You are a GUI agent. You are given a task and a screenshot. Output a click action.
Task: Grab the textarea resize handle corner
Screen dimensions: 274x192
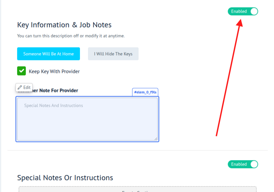(x=156, y=139)
